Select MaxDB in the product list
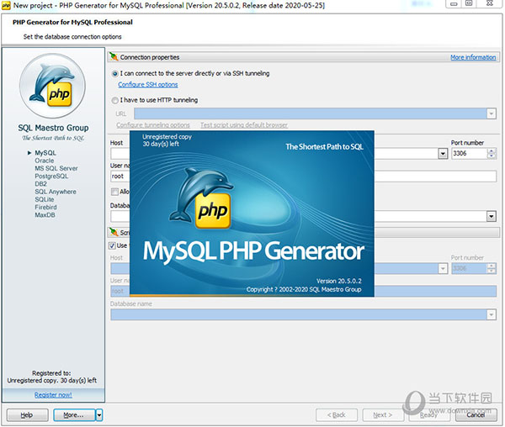The width and height of the screenshot is (505, 427). (x=45, y=215)
